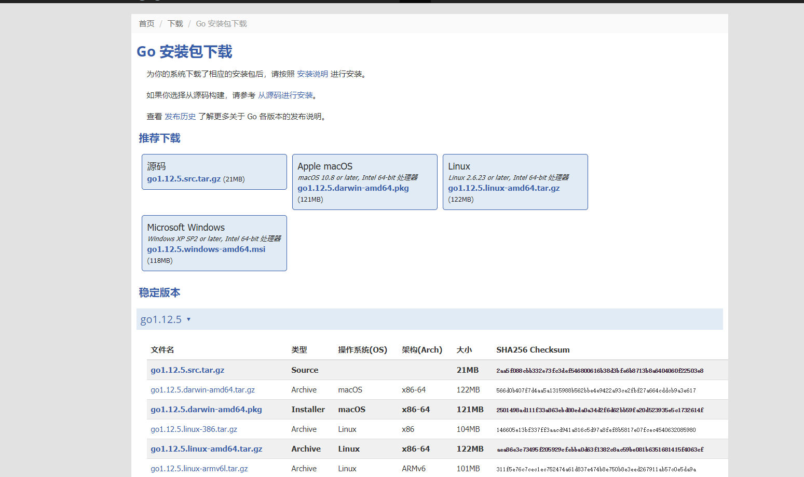804x477 pixels.
Task: Click the 121MB size cell in table
Action: (470, 410)
